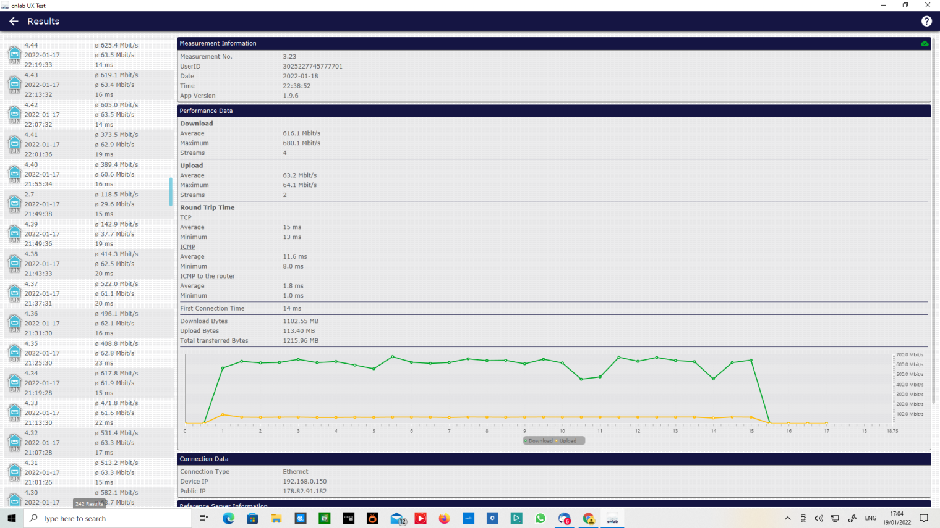Open WhatsApp from the taskbar
The image size is (940, 528).
[540, 518]
